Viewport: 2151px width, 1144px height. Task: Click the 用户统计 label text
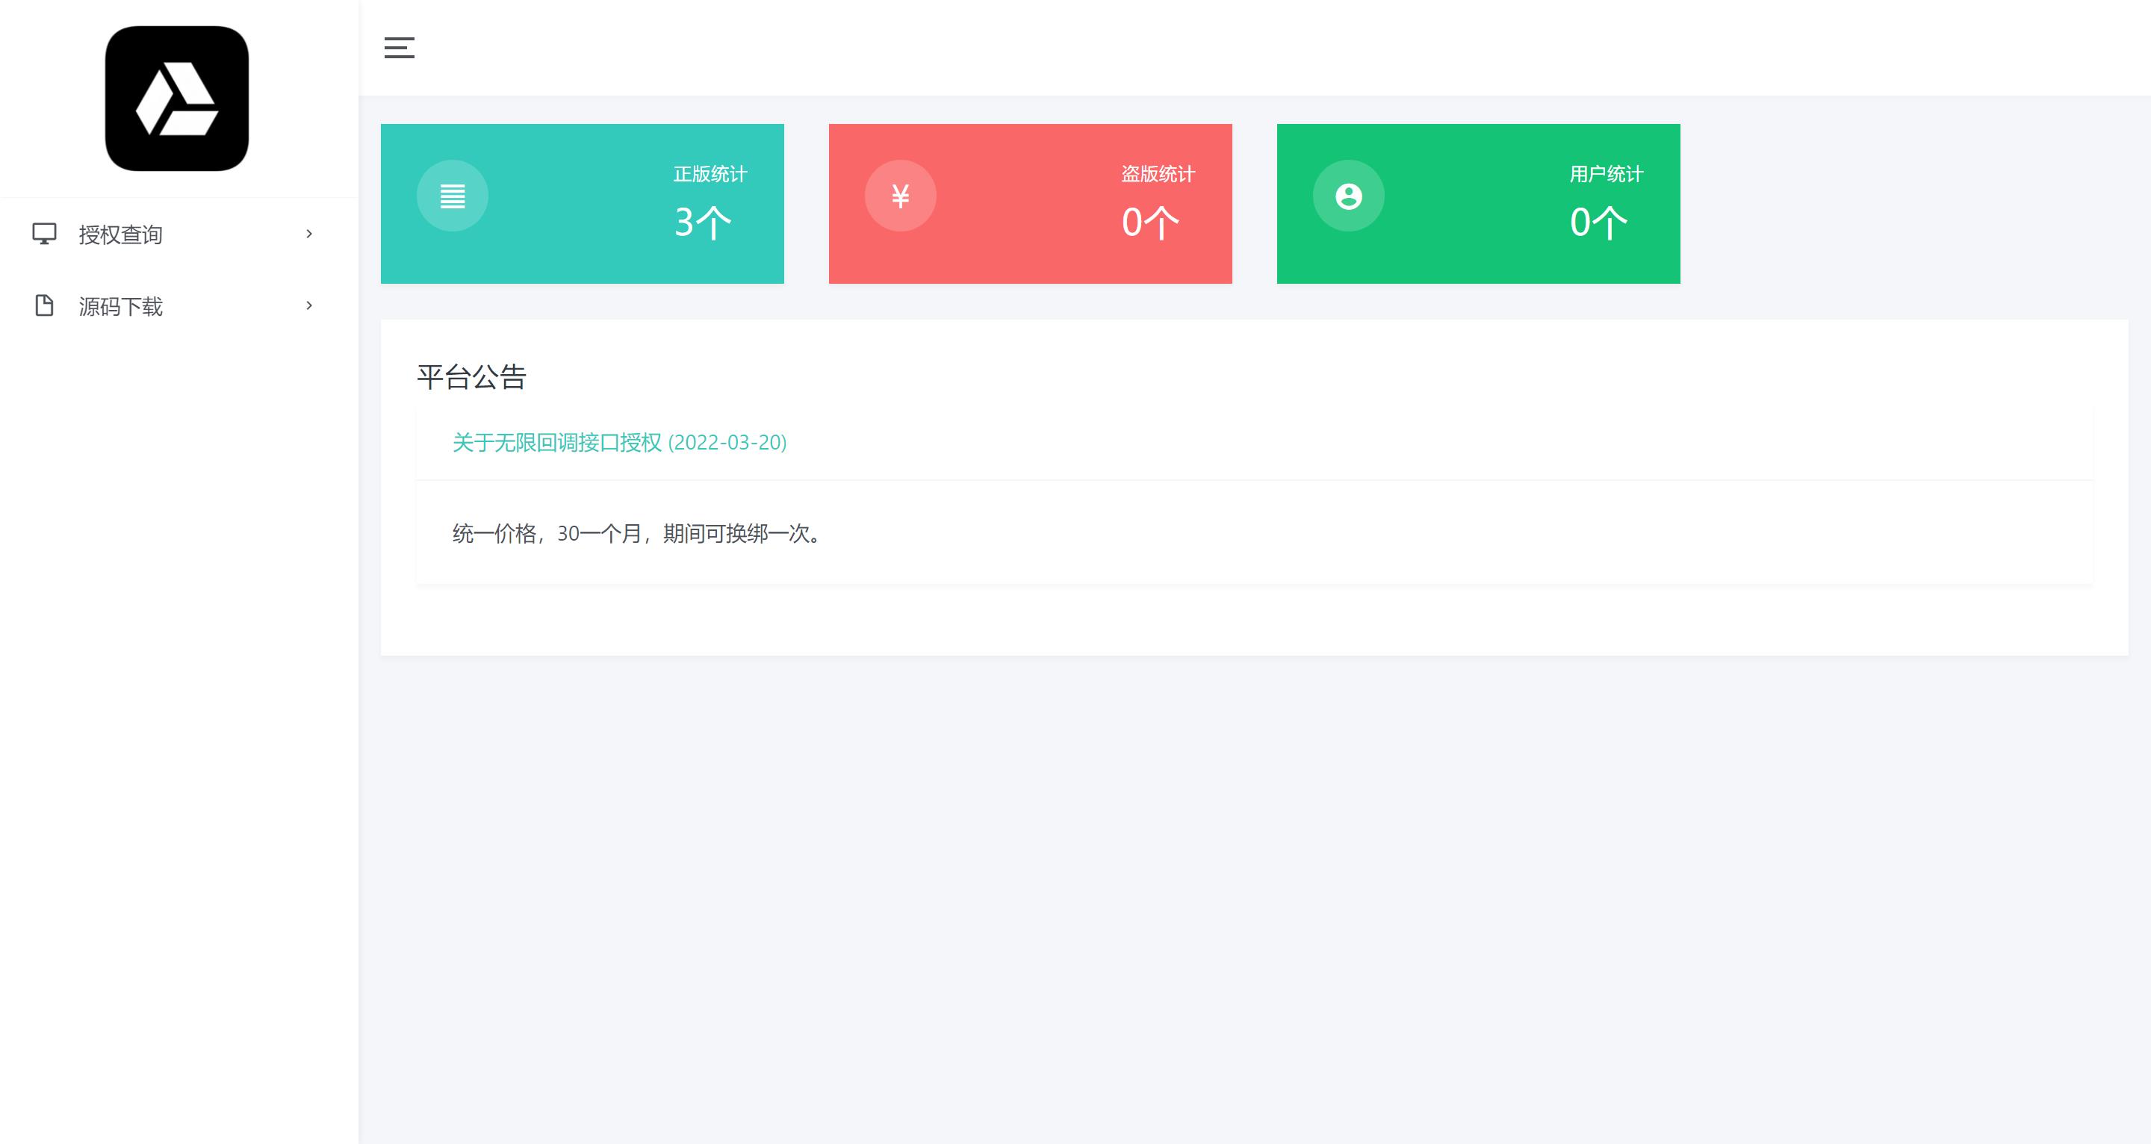pyautogui.click(x=1607, y=174)
